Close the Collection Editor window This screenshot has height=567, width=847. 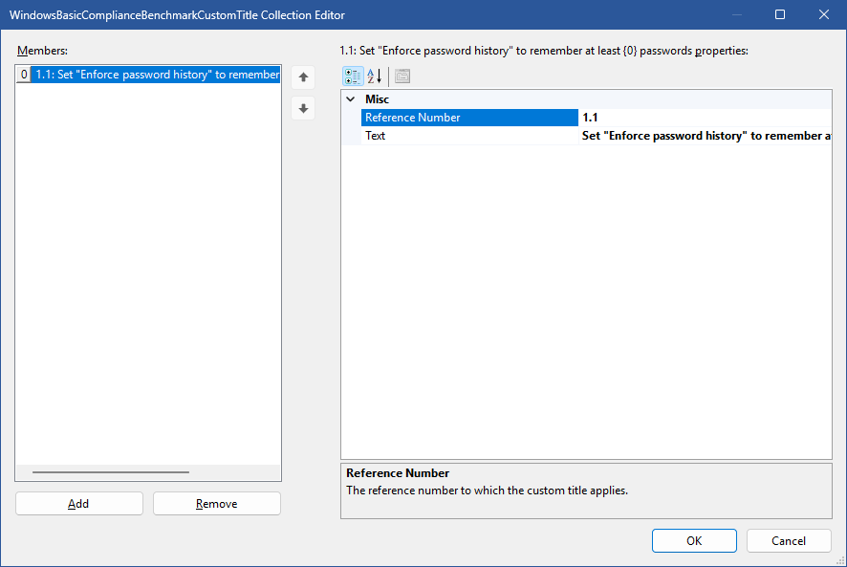pyautogui.click(x=824, y=14)
